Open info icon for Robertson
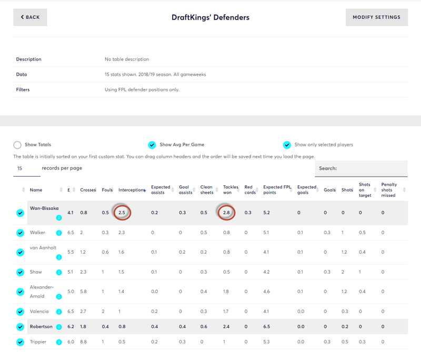 (59, 327)
